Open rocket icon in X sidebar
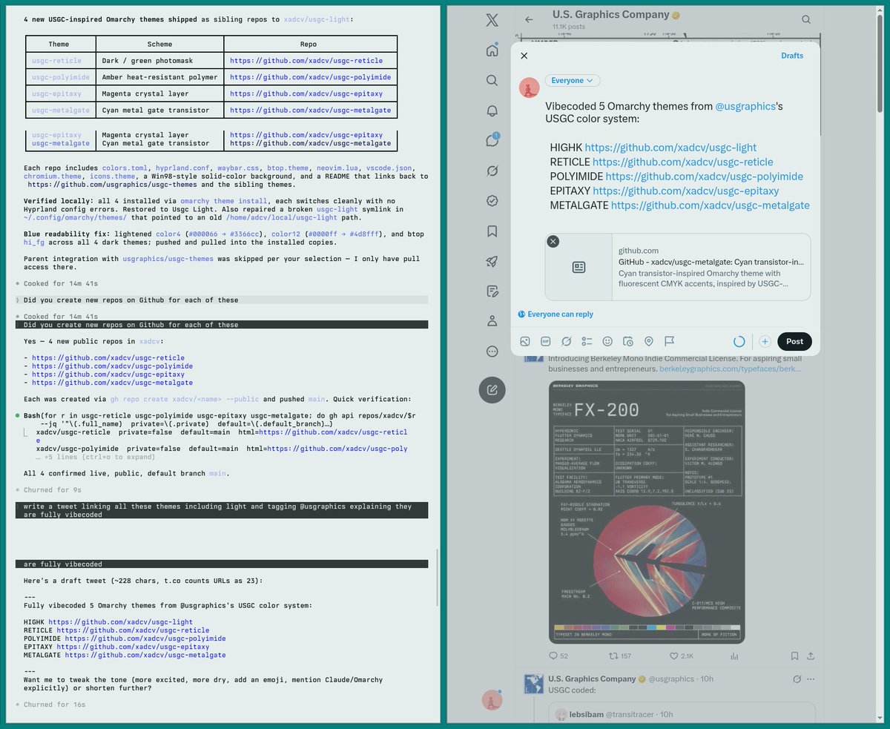890x729 pixels. click(492, 261)
